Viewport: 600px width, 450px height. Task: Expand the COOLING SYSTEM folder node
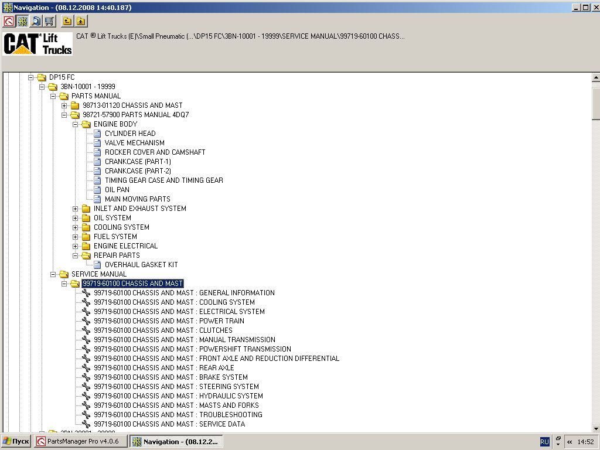pyautogui.click(x=76, y=227)
